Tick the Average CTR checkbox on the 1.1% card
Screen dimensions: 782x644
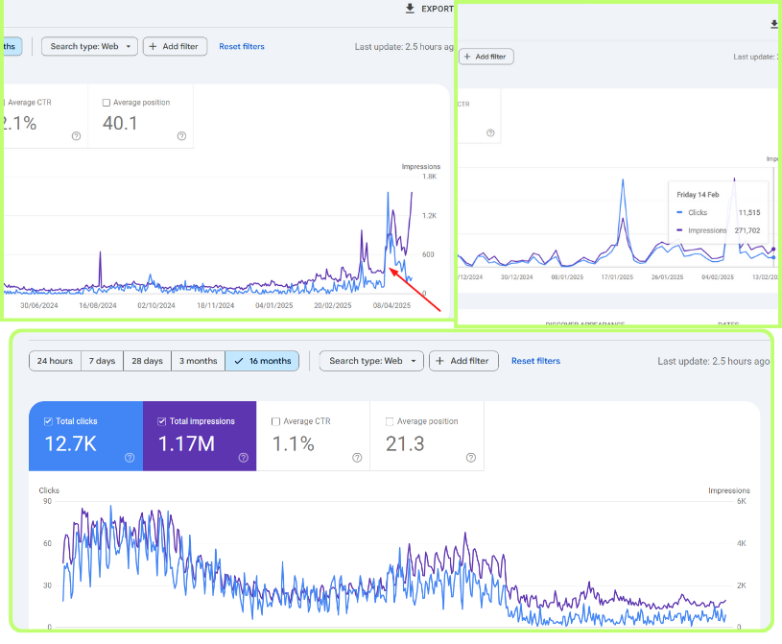coord(275,421)
